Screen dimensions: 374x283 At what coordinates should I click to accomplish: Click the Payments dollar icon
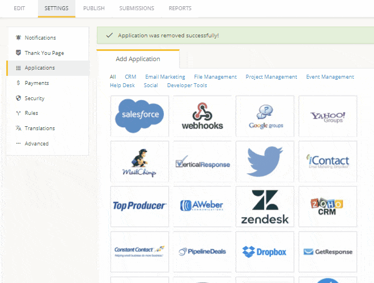[18, 83]
